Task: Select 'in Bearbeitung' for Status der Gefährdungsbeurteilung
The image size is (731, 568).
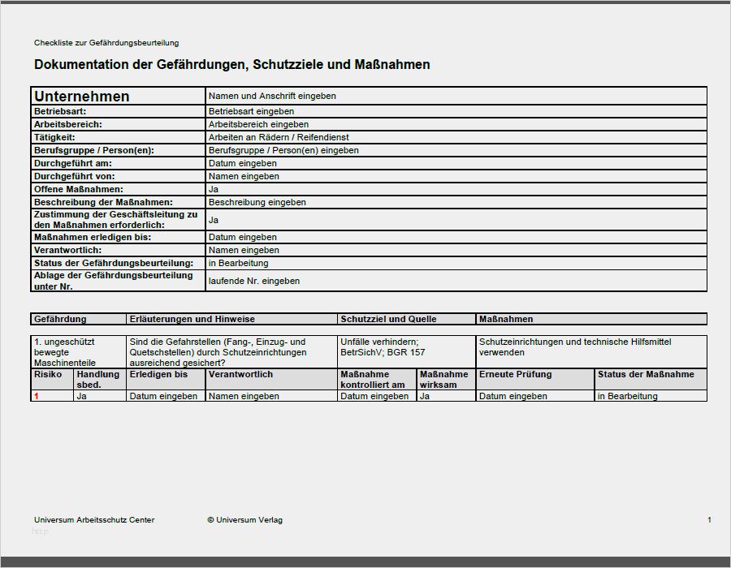Action: pos(456,263)
